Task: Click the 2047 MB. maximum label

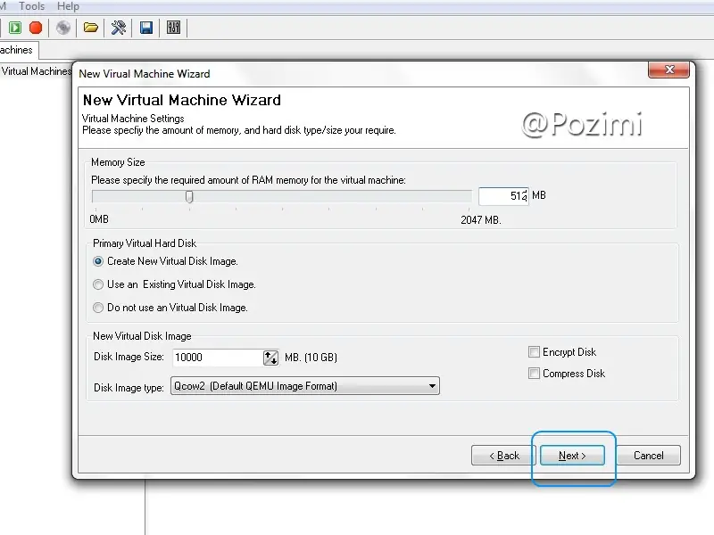Action: [481, 220]
